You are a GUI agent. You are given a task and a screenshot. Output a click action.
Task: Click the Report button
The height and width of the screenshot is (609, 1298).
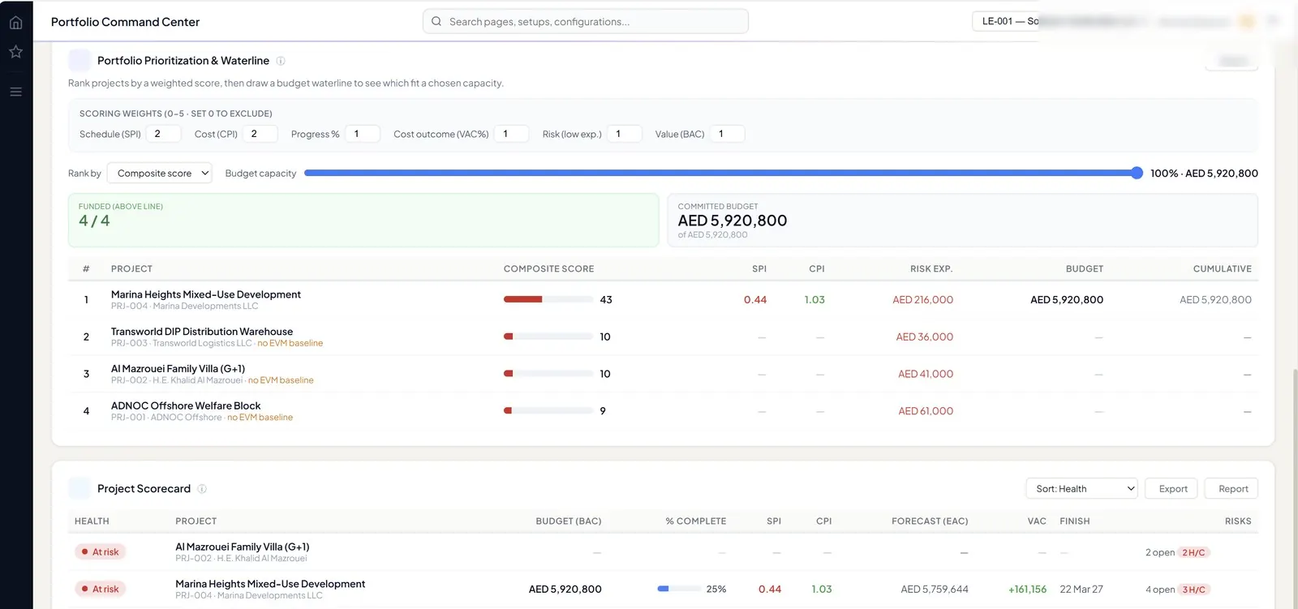pyautogui.click(x=1233, y=488)
